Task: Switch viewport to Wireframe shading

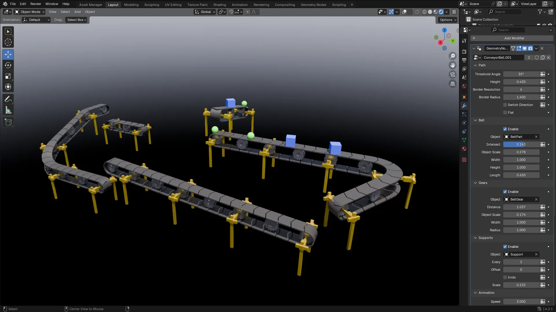Action: [x=425, y=12]
